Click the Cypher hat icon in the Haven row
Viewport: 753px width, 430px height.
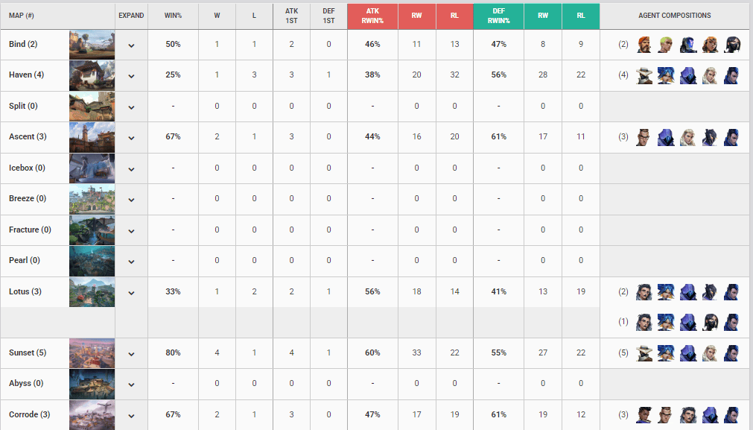(644, 75)
